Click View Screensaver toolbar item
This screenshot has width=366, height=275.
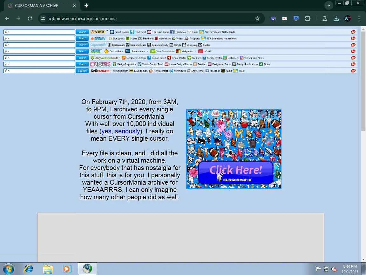pyautogui.click(x=162, y=51)
